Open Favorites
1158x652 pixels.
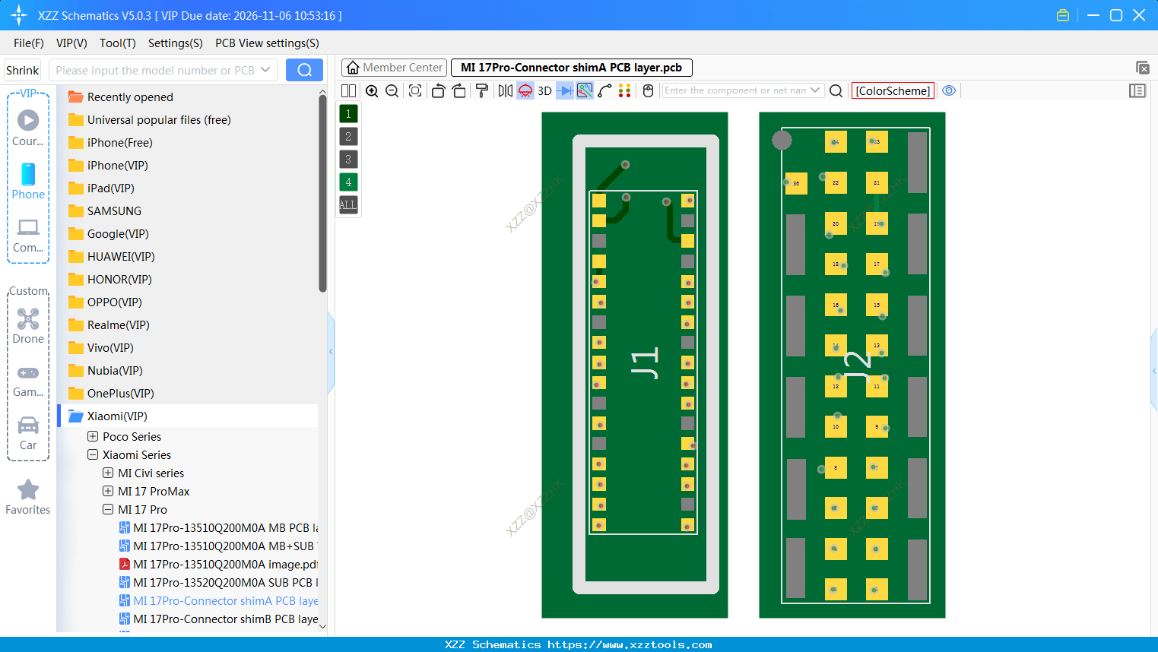(28, 498)
